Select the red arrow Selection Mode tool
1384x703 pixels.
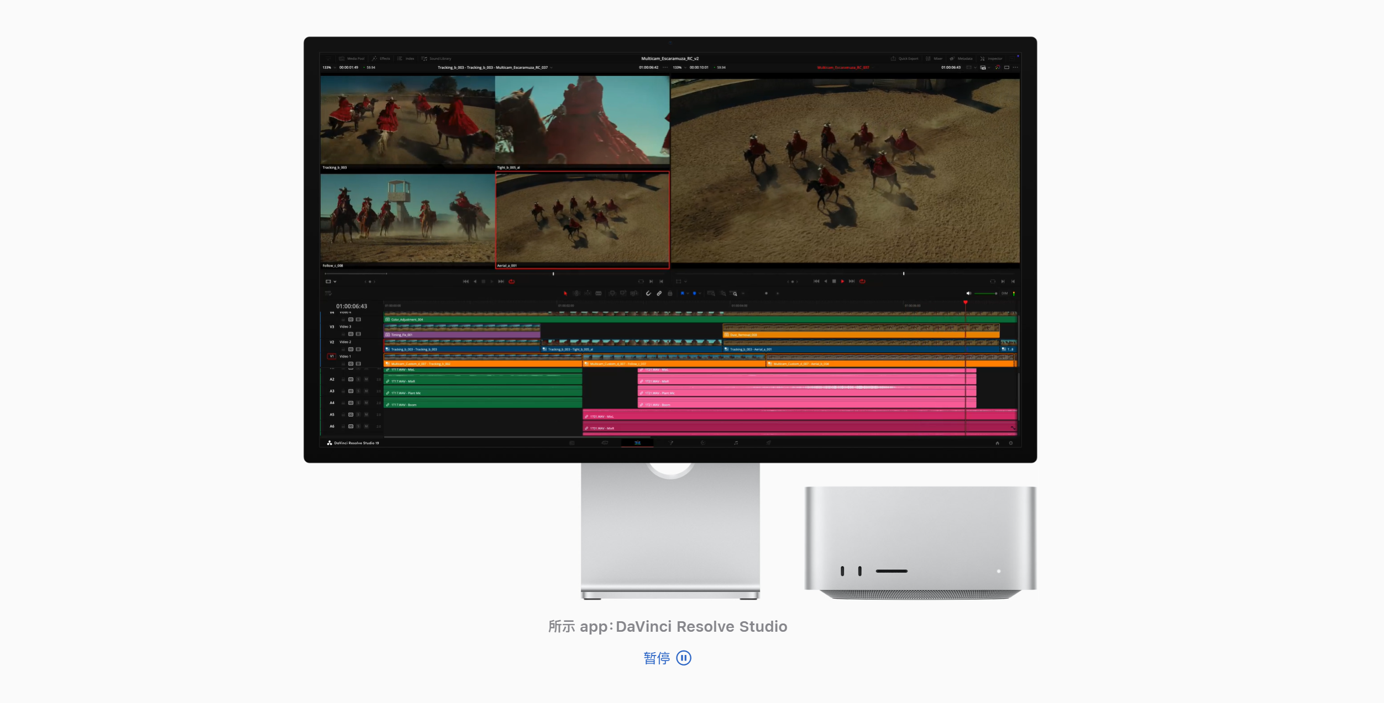(565, 293)
